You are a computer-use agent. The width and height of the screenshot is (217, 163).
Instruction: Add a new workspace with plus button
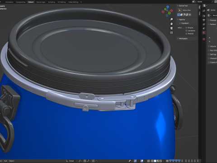(x=81, y=2)
